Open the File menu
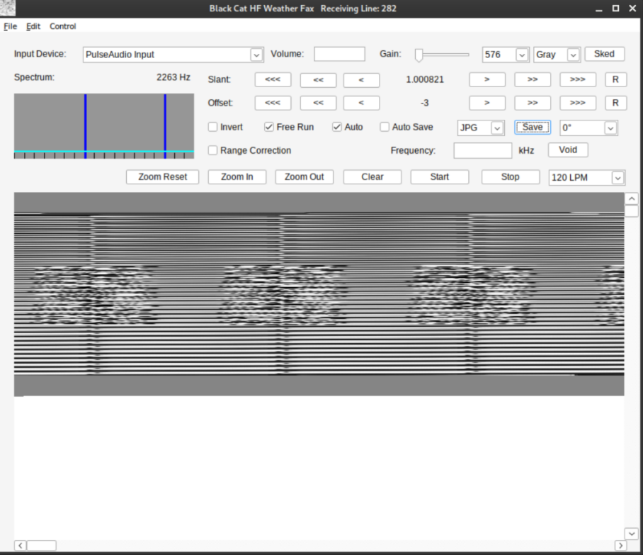 click(x=10, y=26)
